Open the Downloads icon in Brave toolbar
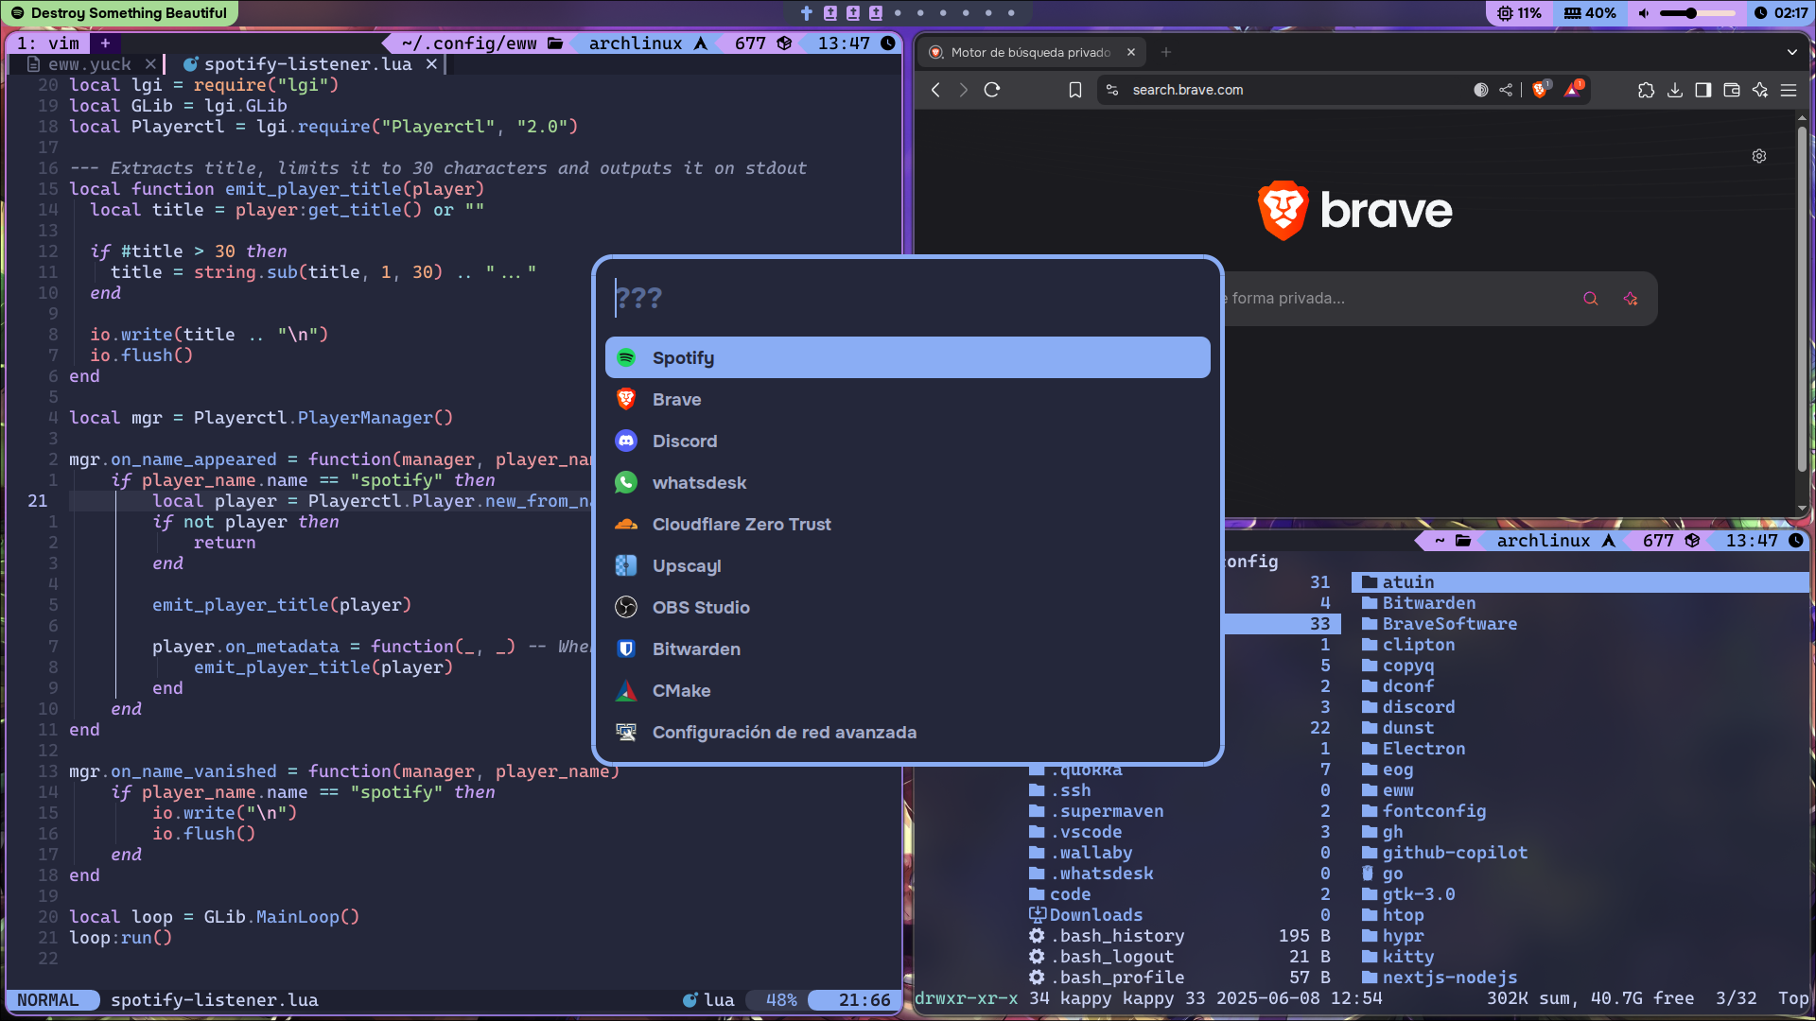Image resolution: width=1816 pixels, height=1021 pixels. [1675, 90]
